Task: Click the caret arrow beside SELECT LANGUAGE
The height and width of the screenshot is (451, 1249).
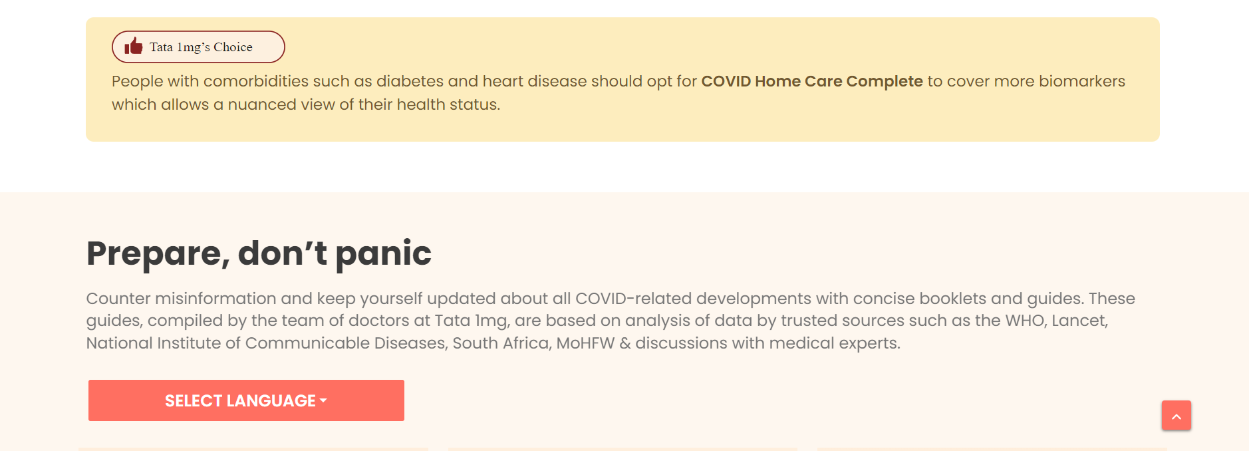Action: coord(323,401)
